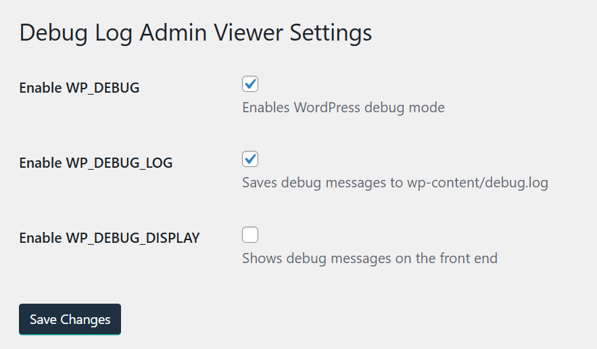This screenshot has height=349, width=597.
Task: Click the "Enable WP_DEBUG" row label
Action: coord(79,87)
